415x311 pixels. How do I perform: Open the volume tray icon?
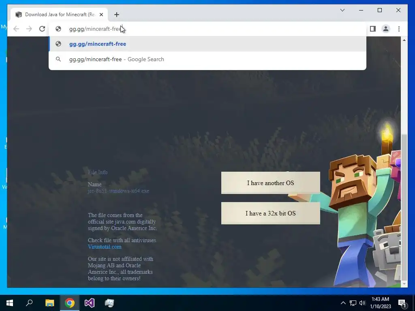pos(362,303)
